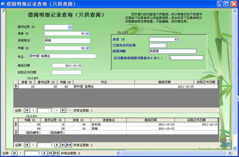This screenshot has width=239, height=157.
Task: Click 读者 ID column header in Child31
Action: [x=78, y=120]
